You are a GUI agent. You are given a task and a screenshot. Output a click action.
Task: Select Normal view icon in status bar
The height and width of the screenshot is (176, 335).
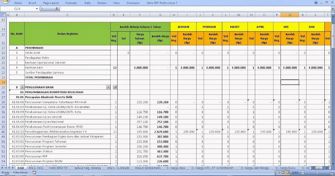(278, 172)
